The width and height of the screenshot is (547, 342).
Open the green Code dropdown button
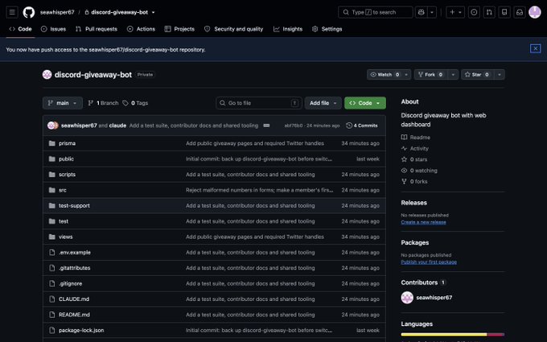click(x=365, y=103)
